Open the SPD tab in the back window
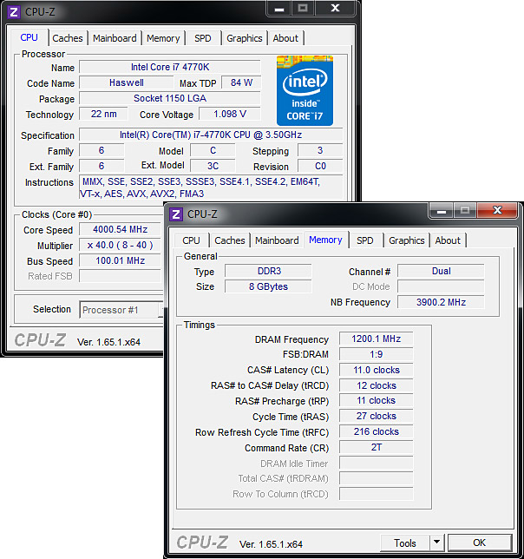 203,38
